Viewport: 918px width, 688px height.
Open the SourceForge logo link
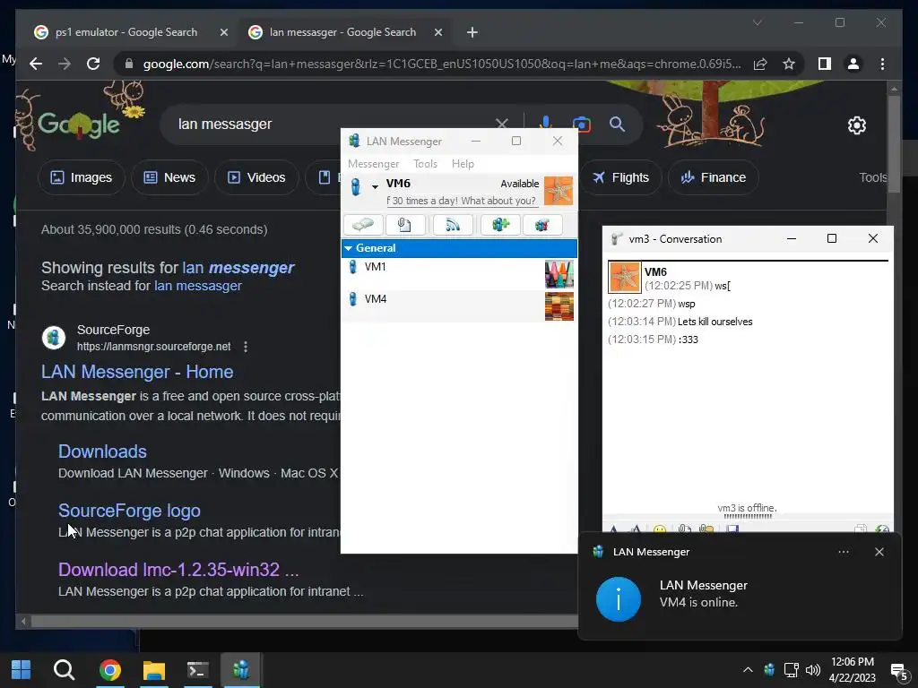coord(129,510)
